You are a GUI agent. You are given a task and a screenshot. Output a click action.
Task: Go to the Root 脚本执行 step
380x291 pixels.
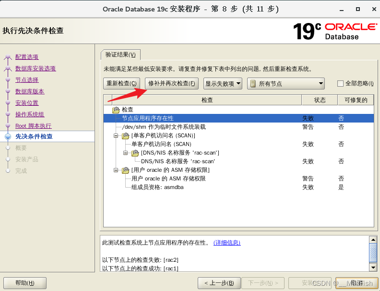pyautogui.click(x=34, y=126)
